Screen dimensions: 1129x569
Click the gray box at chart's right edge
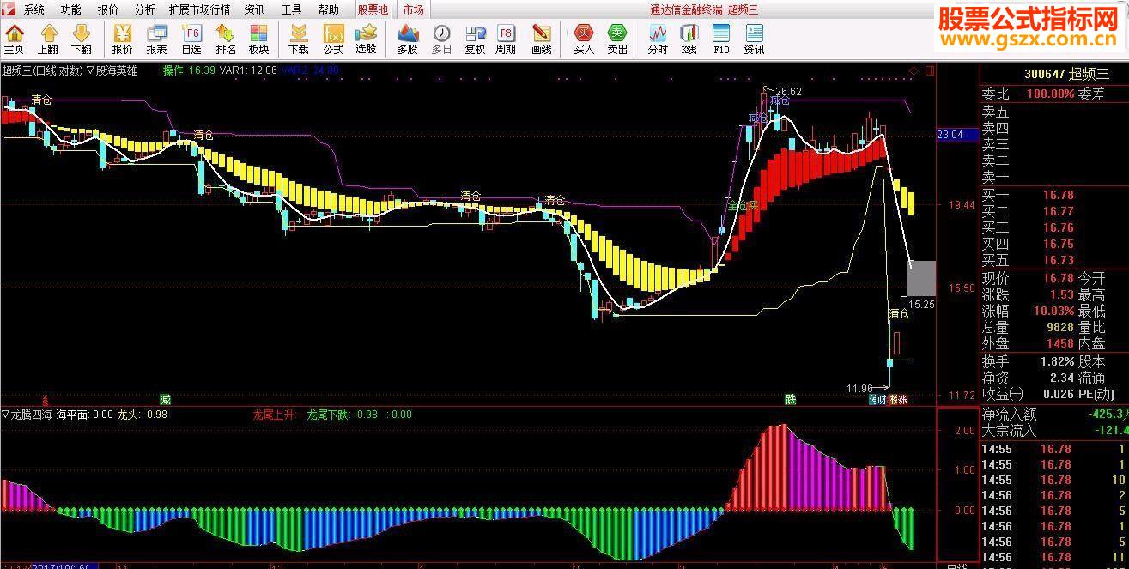[921, 278]
